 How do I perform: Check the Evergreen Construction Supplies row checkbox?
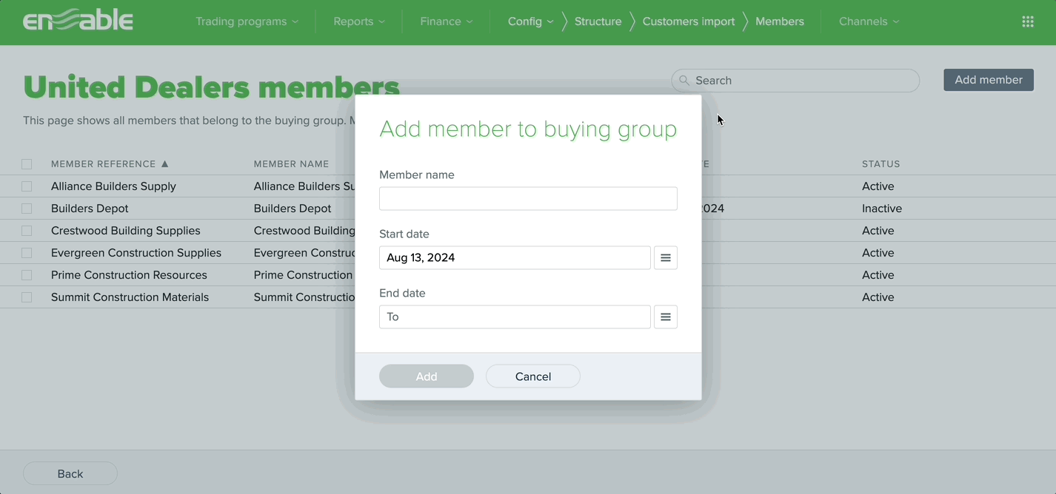27,253
